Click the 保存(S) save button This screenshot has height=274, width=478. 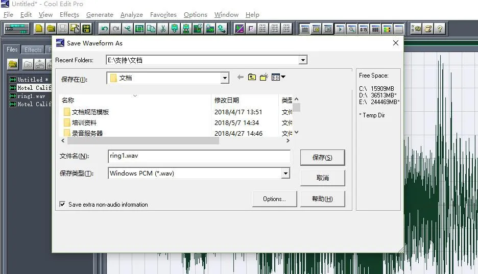322,158
